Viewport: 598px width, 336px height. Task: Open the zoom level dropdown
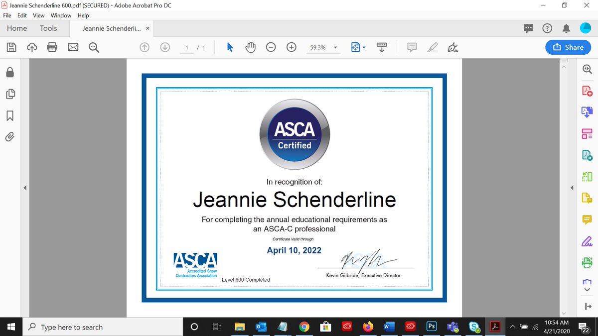coord(335,48)
